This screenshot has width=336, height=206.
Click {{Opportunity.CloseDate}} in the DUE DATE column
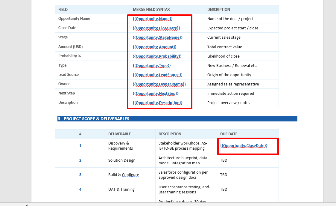tap(244, 146)
